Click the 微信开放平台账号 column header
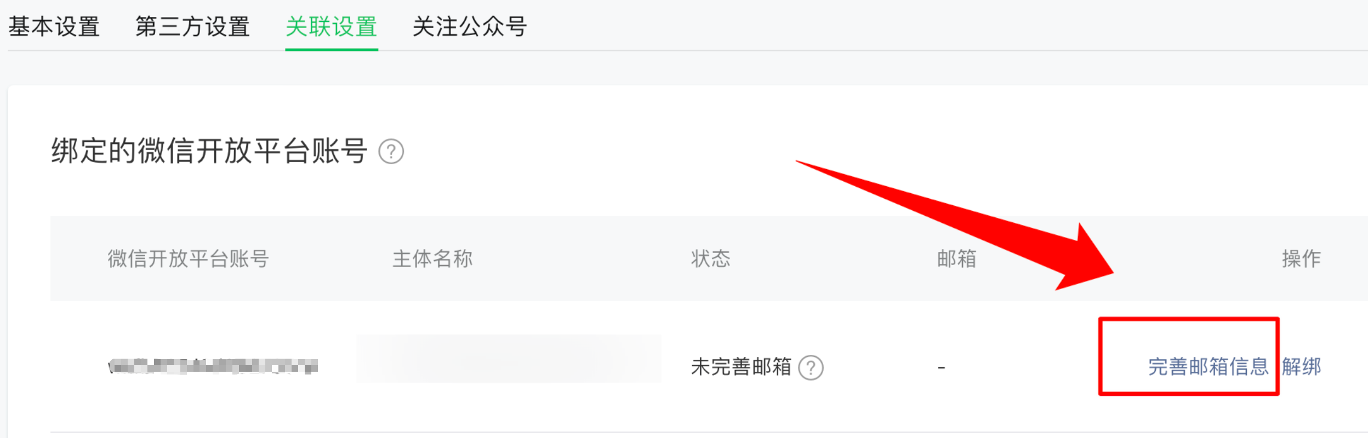This screenshot has width=1368, height=438. [x=188, y=258]
